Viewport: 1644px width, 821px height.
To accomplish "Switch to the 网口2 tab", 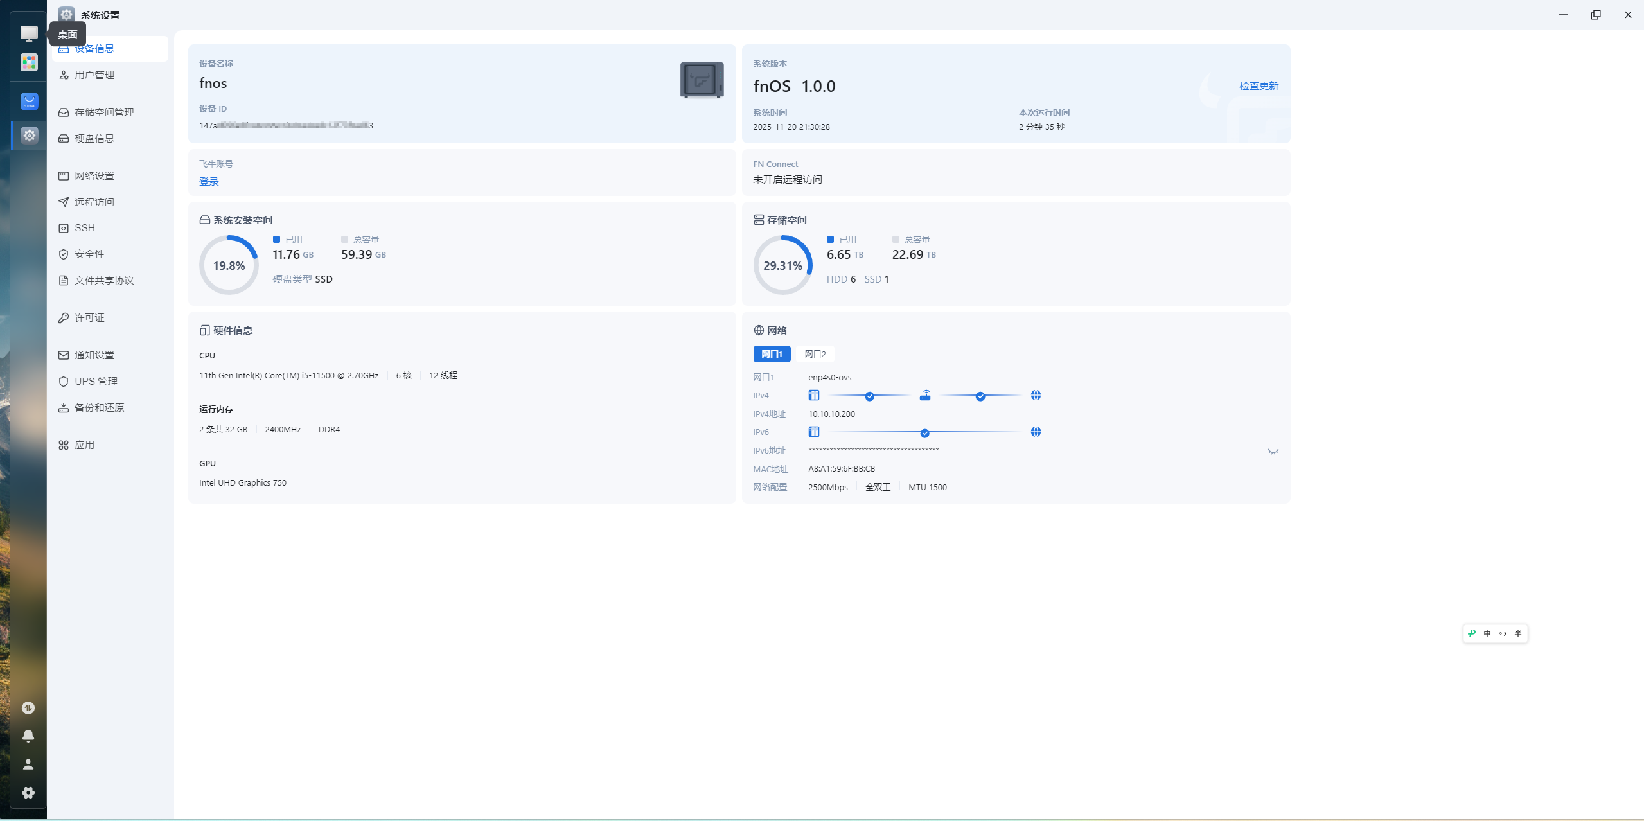I will [815, 354].
